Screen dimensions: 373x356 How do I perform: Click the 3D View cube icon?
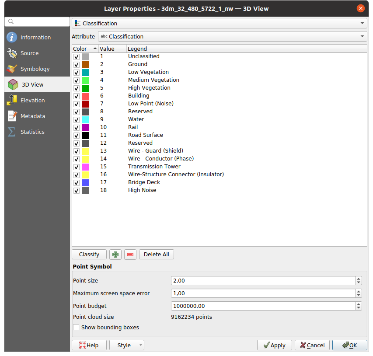pos(13,84)
